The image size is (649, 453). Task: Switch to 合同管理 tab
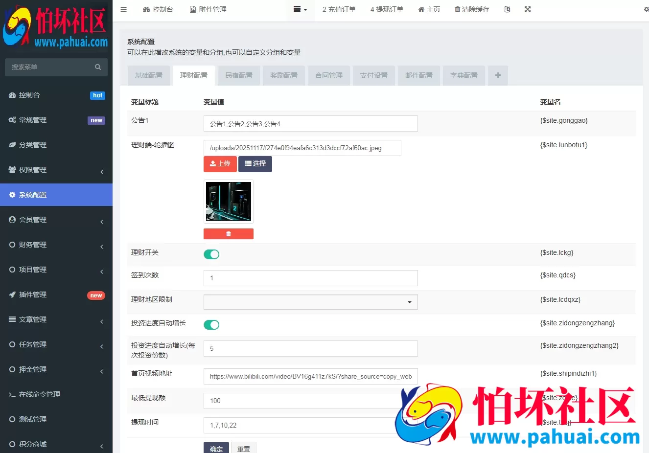pyautogui.click(x=329, y=75)
